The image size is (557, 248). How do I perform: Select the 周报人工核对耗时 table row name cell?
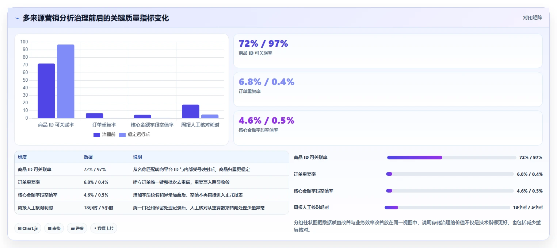click(x=35, y=208)
